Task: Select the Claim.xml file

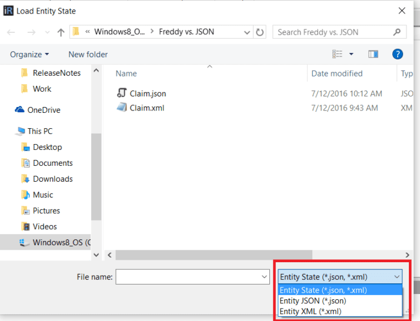Action: [146, 108]
